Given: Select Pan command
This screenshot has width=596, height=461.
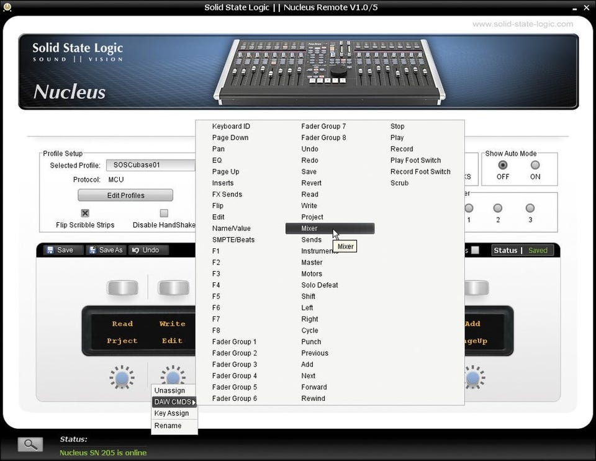Looking at the screenshot, I should click(218, 150).
